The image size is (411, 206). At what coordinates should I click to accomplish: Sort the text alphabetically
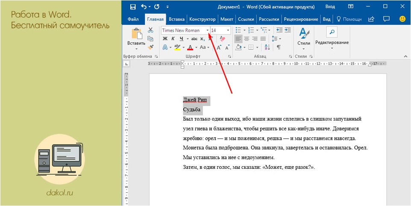(267, 47)
